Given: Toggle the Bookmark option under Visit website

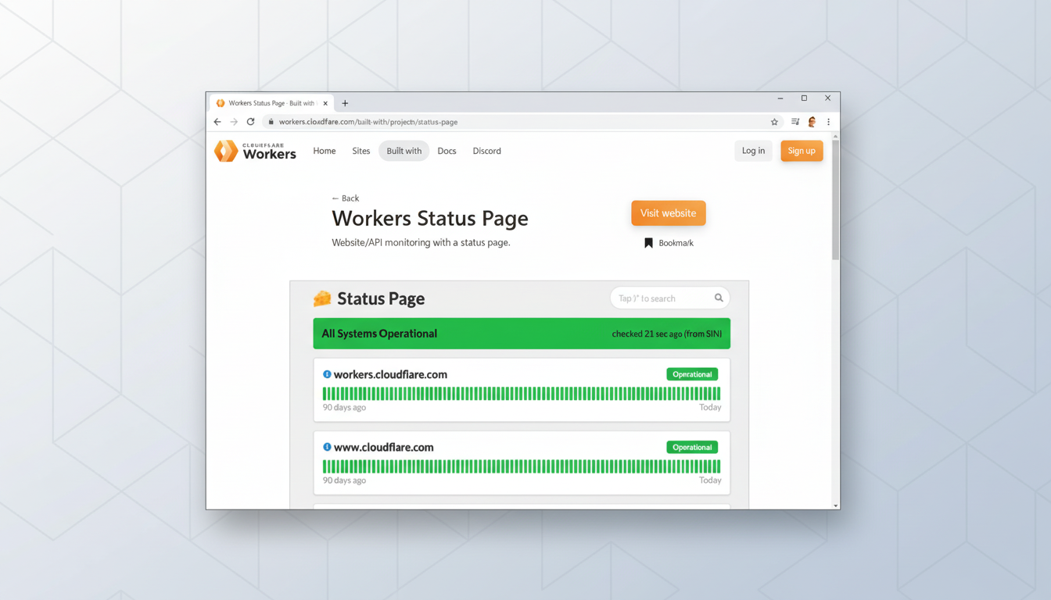Looking at the screenshot, I should coord(669,243).
